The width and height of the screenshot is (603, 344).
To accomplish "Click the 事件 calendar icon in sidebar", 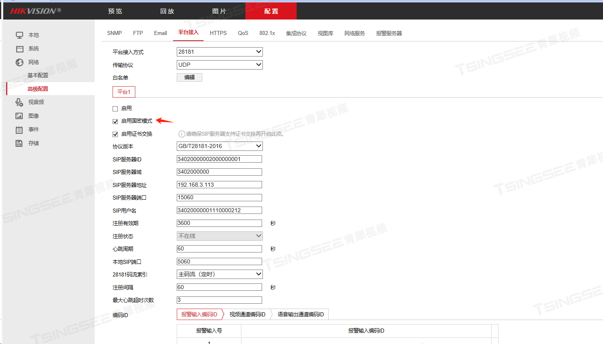I will click(x=19, y=130).
